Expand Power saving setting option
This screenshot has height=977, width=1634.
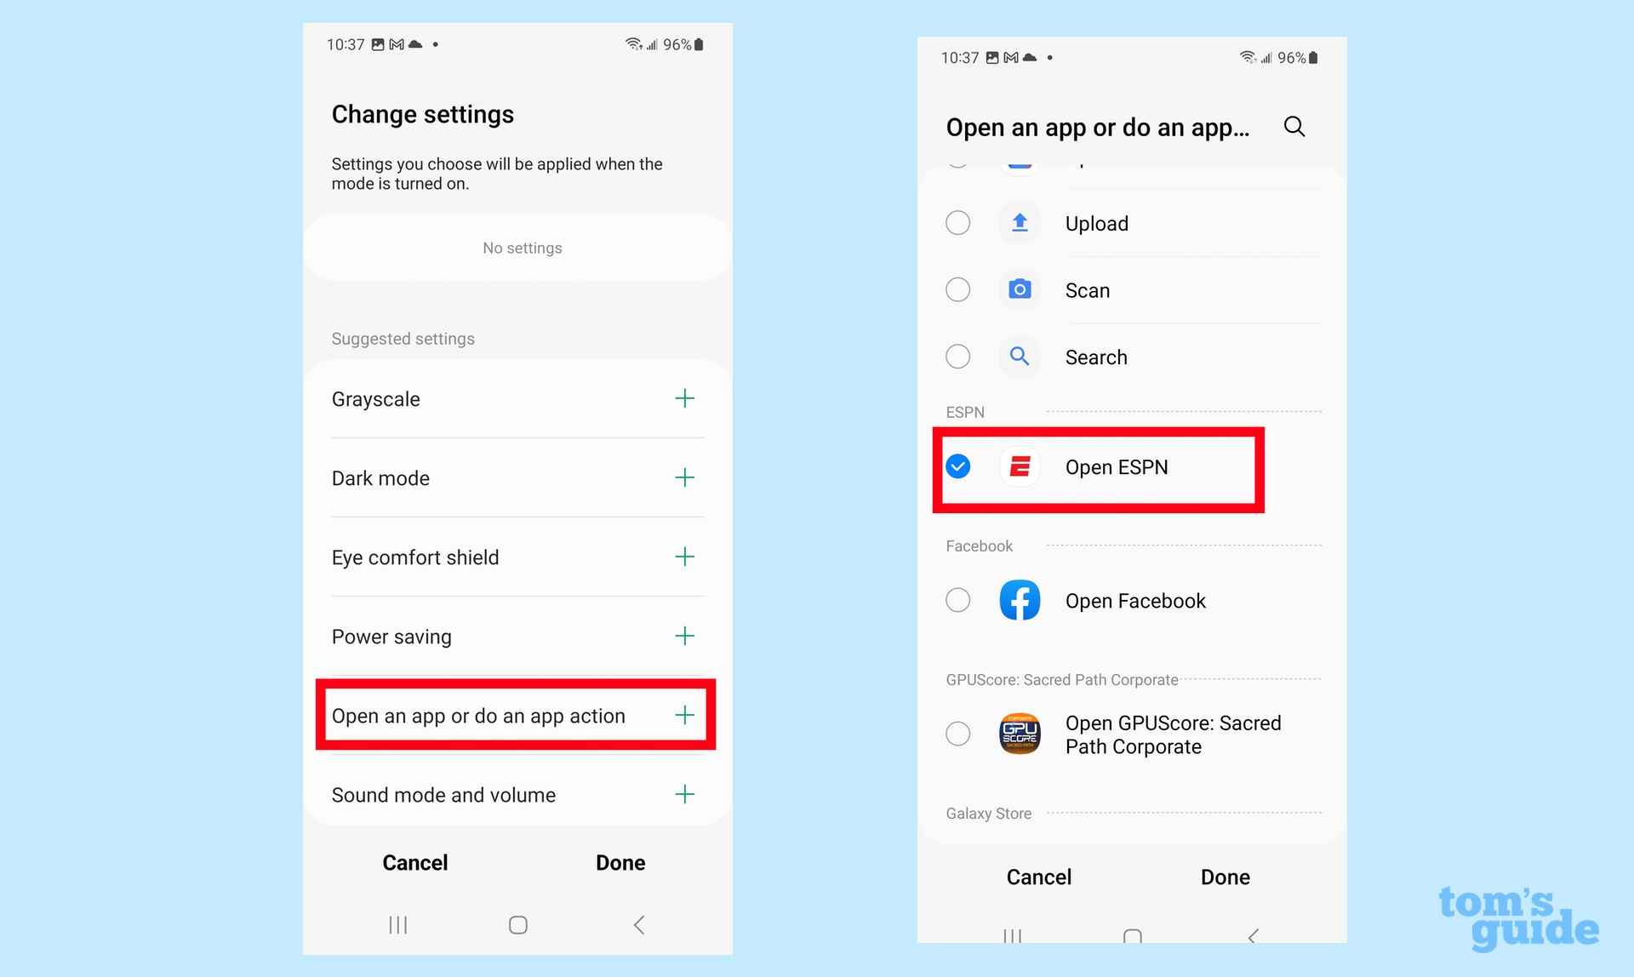(x=686, y=637)
